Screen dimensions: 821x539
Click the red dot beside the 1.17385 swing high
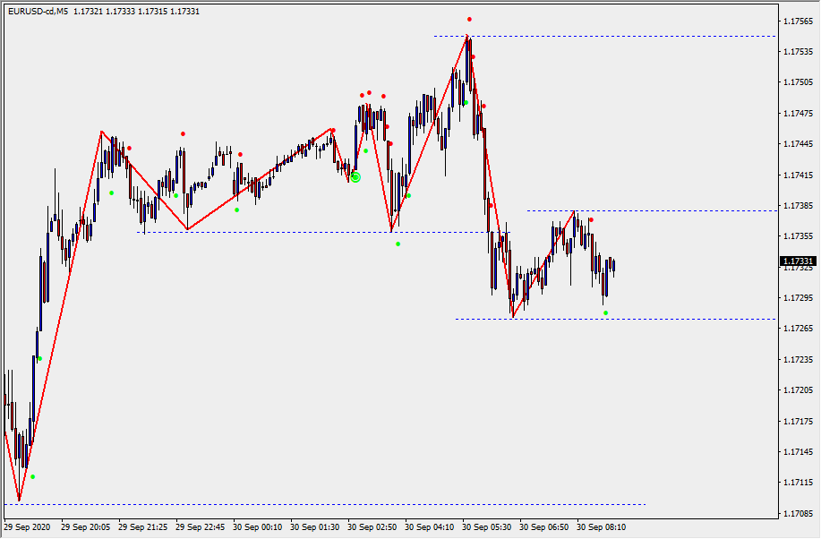(591, 220)
